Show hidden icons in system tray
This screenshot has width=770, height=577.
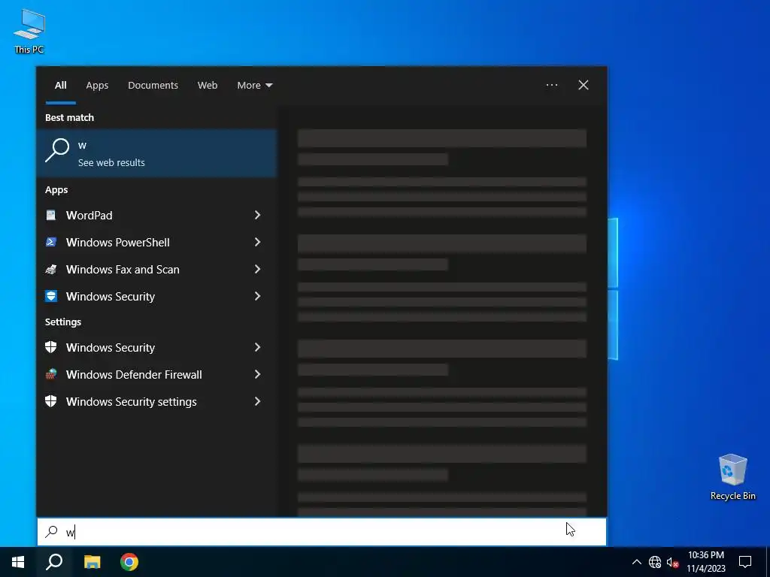coord(636,562)
